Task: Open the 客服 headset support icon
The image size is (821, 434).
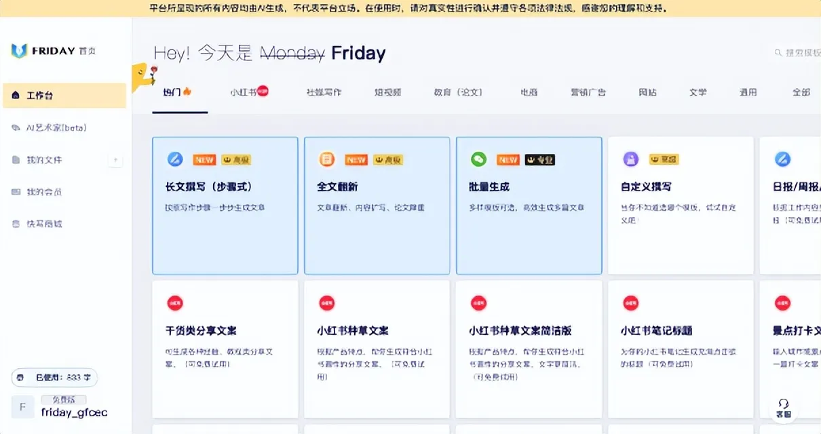Action: tap(784, 408)
